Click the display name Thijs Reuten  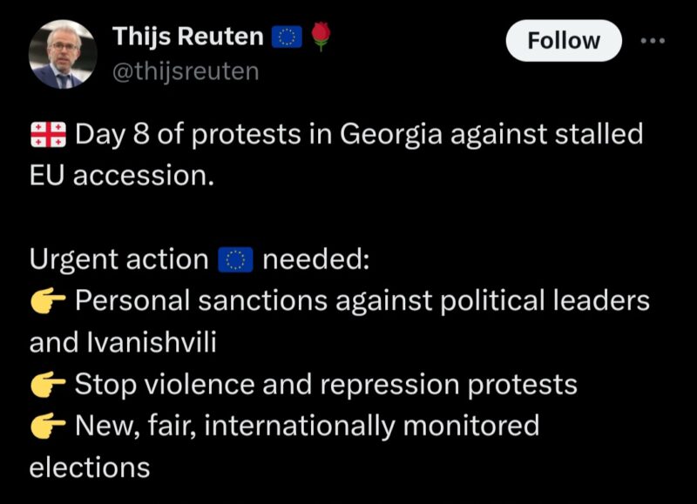187,37
